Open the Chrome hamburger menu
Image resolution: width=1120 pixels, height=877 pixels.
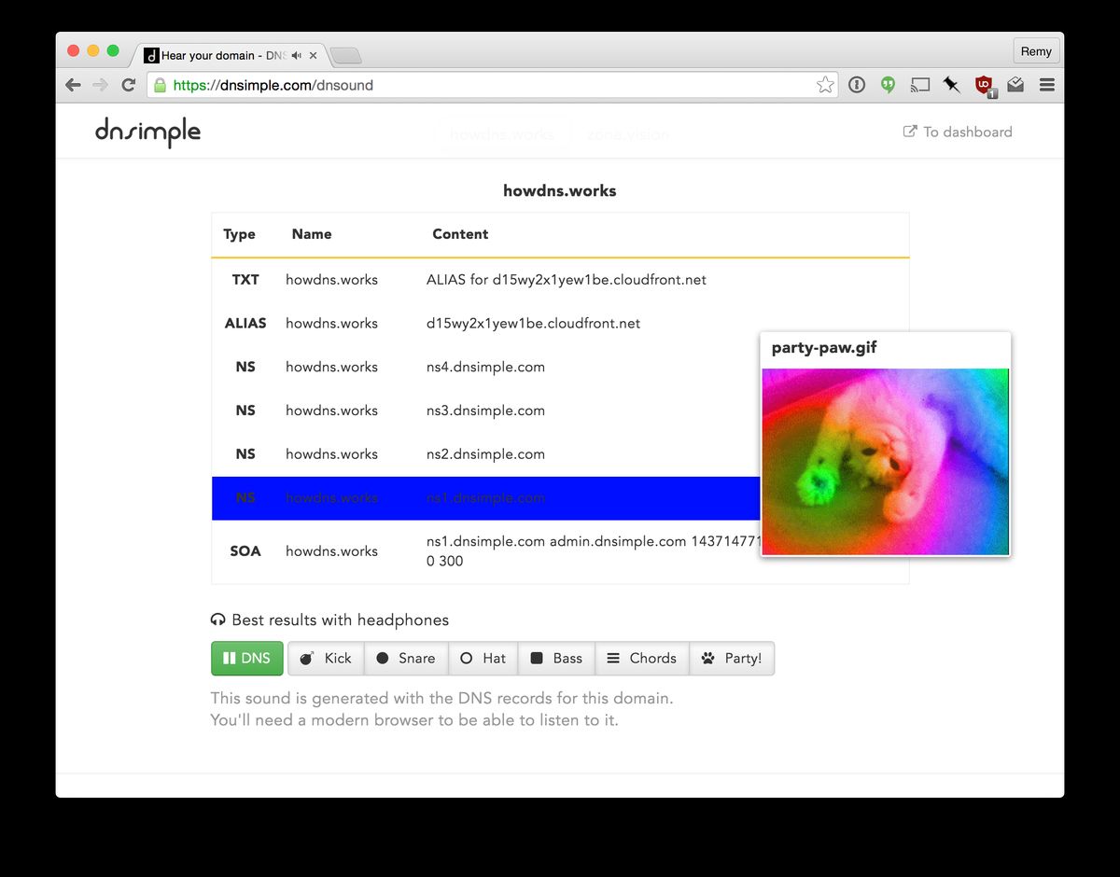[1047, 85]
